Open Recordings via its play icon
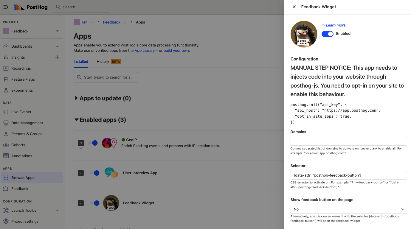This screenshot has width=411, height=229. [x=6, y=68]
